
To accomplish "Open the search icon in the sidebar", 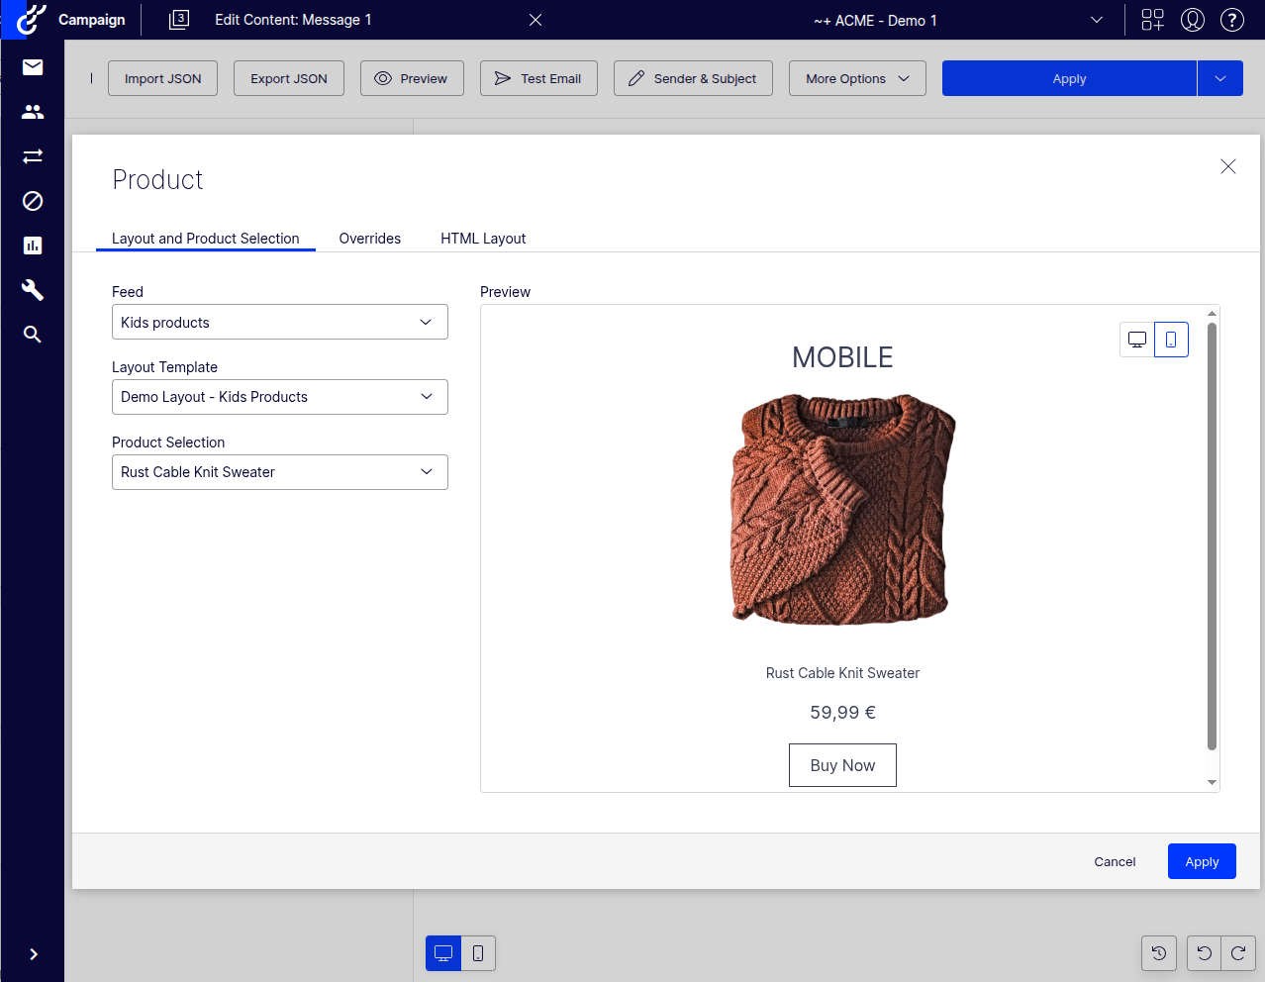I will [32, 335].
